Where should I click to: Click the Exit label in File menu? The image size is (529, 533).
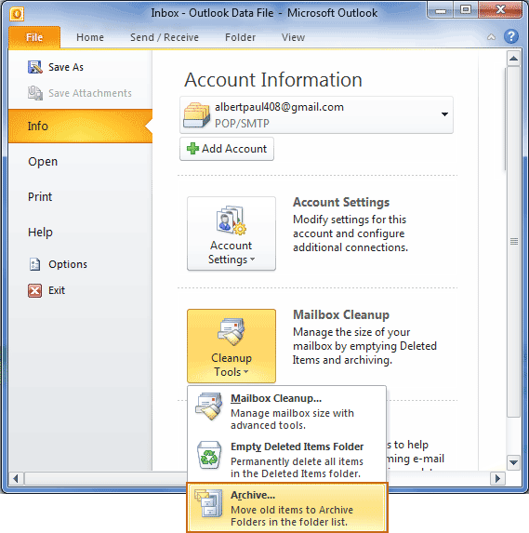(57, 290)
